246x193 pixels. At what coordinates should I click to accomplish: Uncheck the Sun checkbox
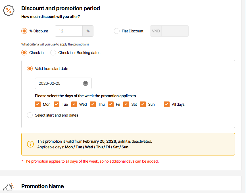143,104
